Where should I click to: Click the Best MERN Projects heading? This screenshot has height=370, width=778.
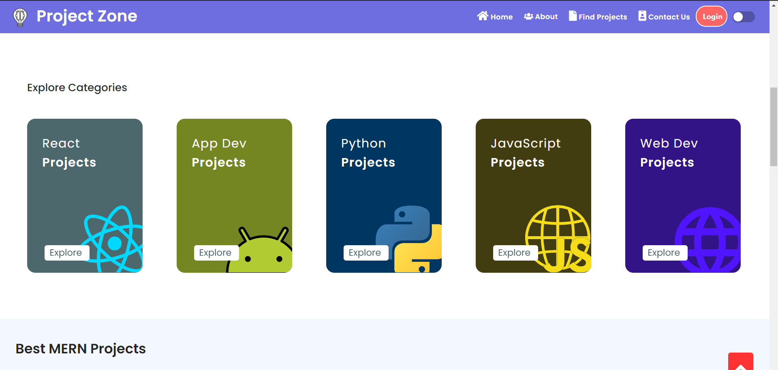pyautogui.click(x=81, y=349)
